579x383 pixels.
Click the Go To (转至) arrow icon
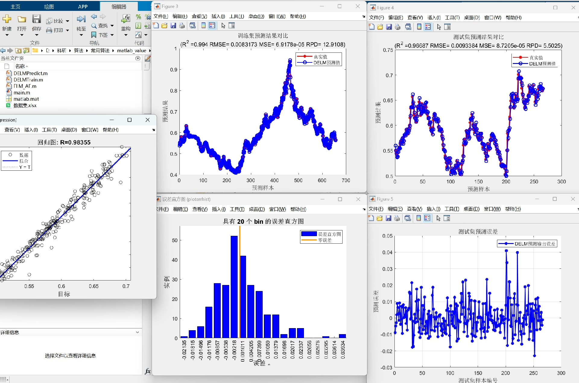(81, 19)
